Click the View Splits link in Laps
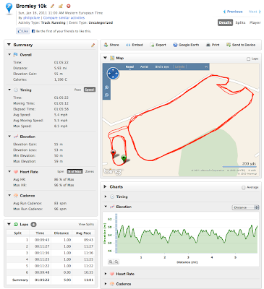Image resolution: width=264 pixels, height=289 pixels. click(x=86, y=225)
